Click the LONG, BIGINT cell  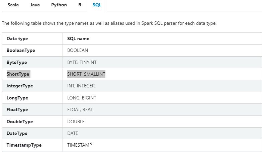pyautogui.click(x=81, y=98)
